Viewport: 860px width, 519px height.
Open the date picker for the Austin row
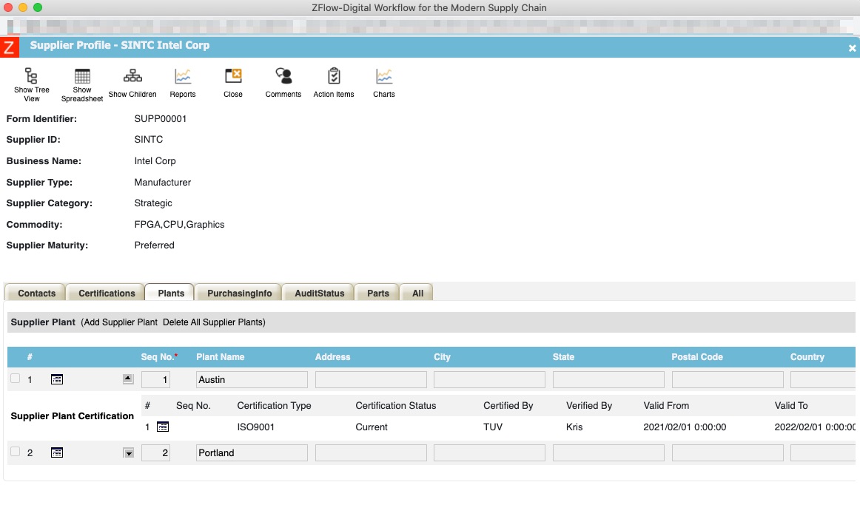click(x=57, y=379)
